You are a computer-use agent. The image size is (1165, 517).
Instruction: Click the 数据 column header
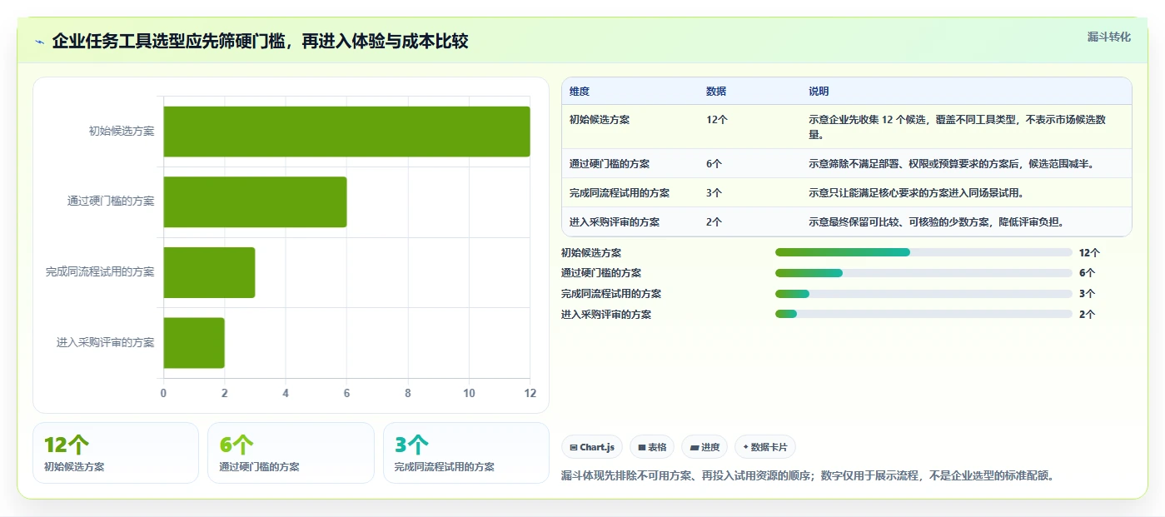click(716, 92)
